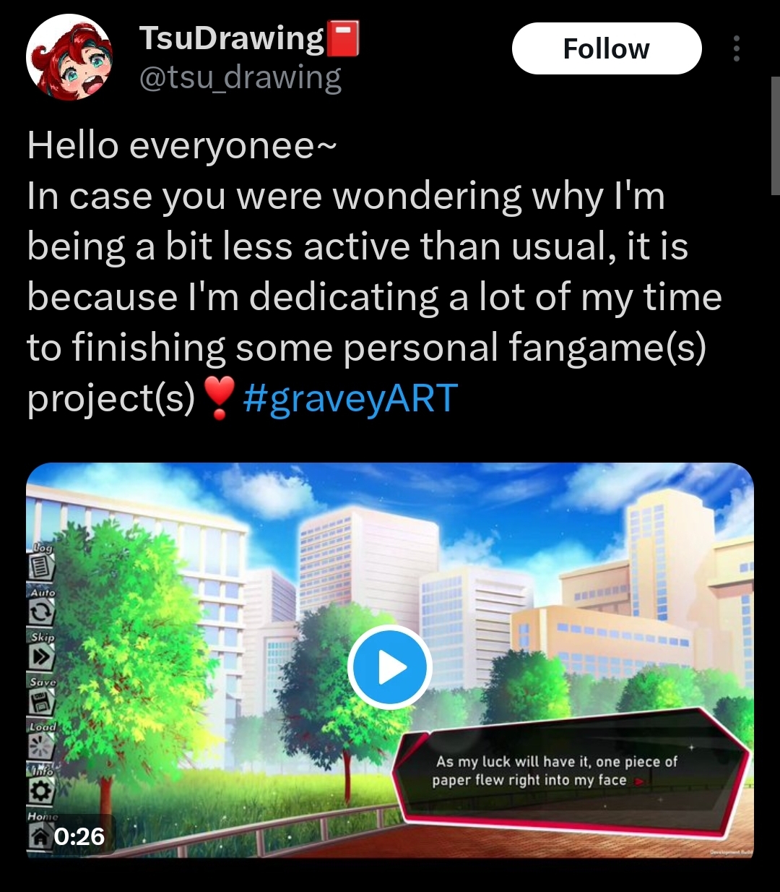780x892 pixels.
Task: Open the three-dot more options menu
Action: (736, 48)
